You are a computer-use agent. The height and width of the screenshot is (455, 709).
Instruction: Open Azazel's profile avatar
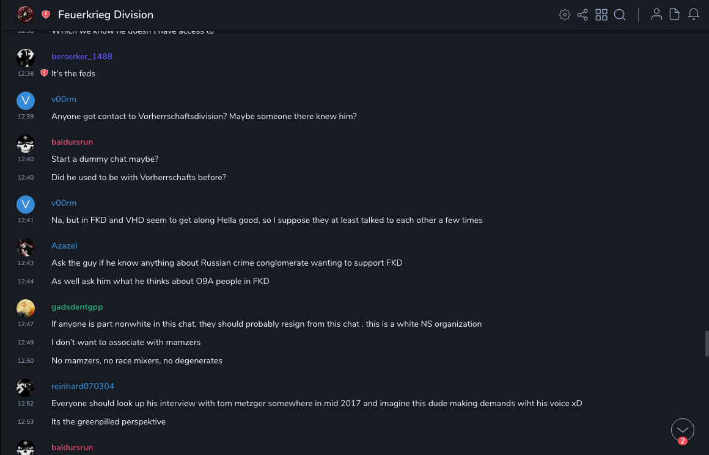coord(26,247)
